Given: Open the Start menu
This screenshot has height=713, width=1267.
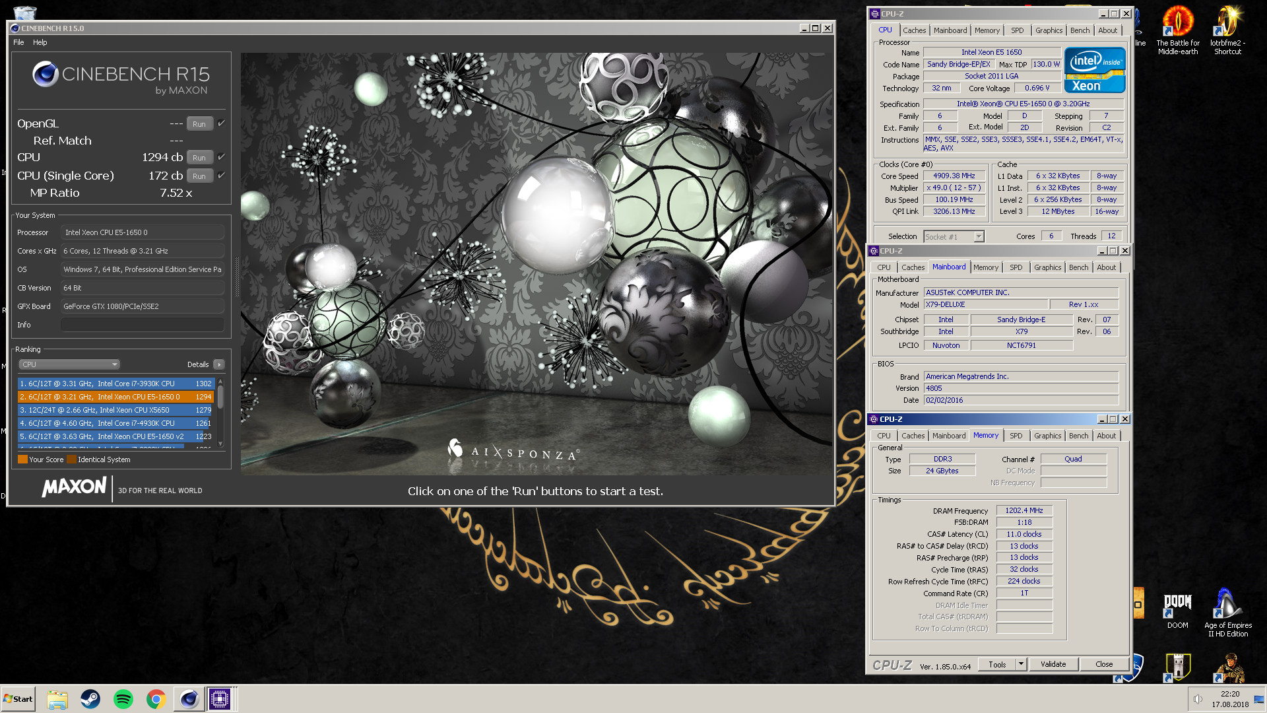Looking at the screenshot, I should coord(18,699).
